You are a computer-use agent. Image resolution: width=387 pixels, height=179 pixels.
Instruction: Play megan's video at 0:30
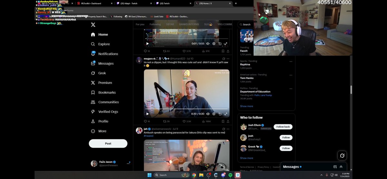pos(148,114)
